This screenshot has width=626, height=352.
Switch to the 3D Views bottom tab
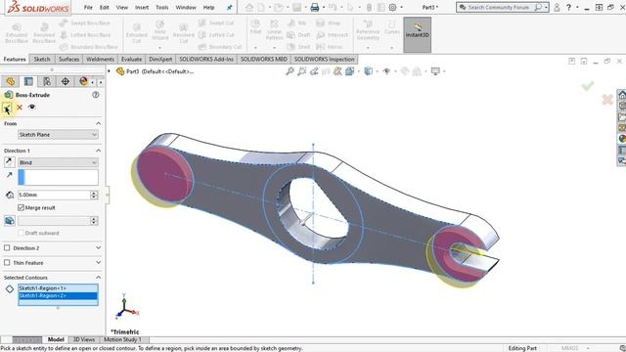84,339
